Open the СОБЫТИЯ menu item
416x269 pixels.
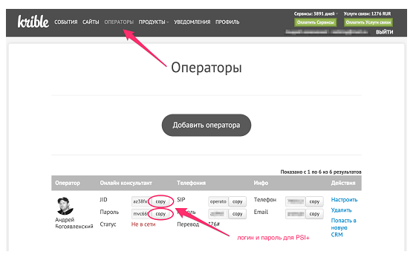point(66,22)
